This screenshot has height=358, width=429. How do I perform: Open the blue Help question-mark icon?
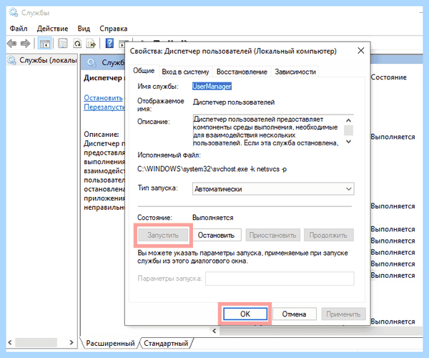point(109,43)
